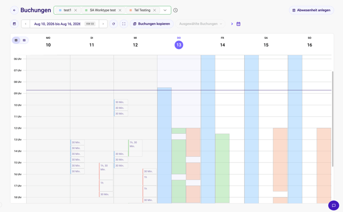Expand the right chevron next to Ausgewählte Buchungen
This screenshot has height=212, width=343.
tap(232, 24)
